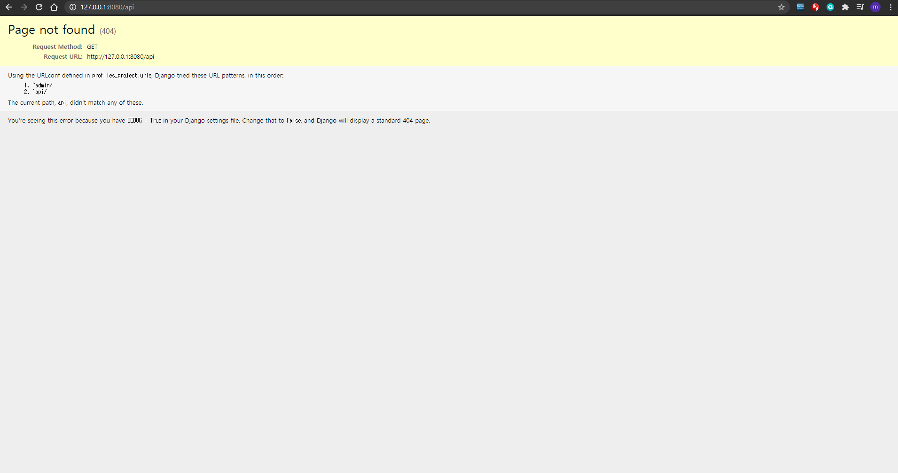Open the red LLN extension
Viewport: 898px width, 473px height.
(x=815, y=7)
